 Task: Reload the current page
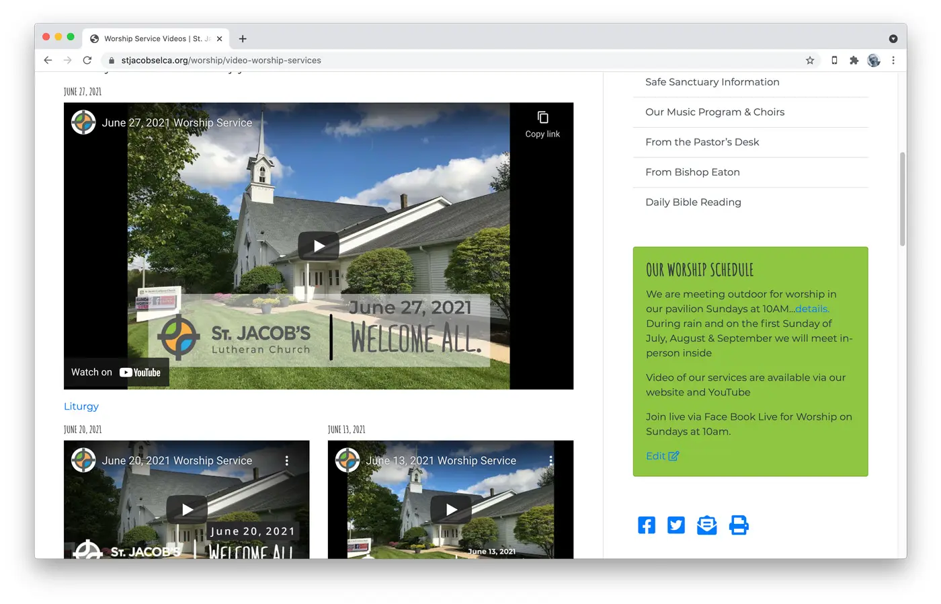tap(87, 60)
